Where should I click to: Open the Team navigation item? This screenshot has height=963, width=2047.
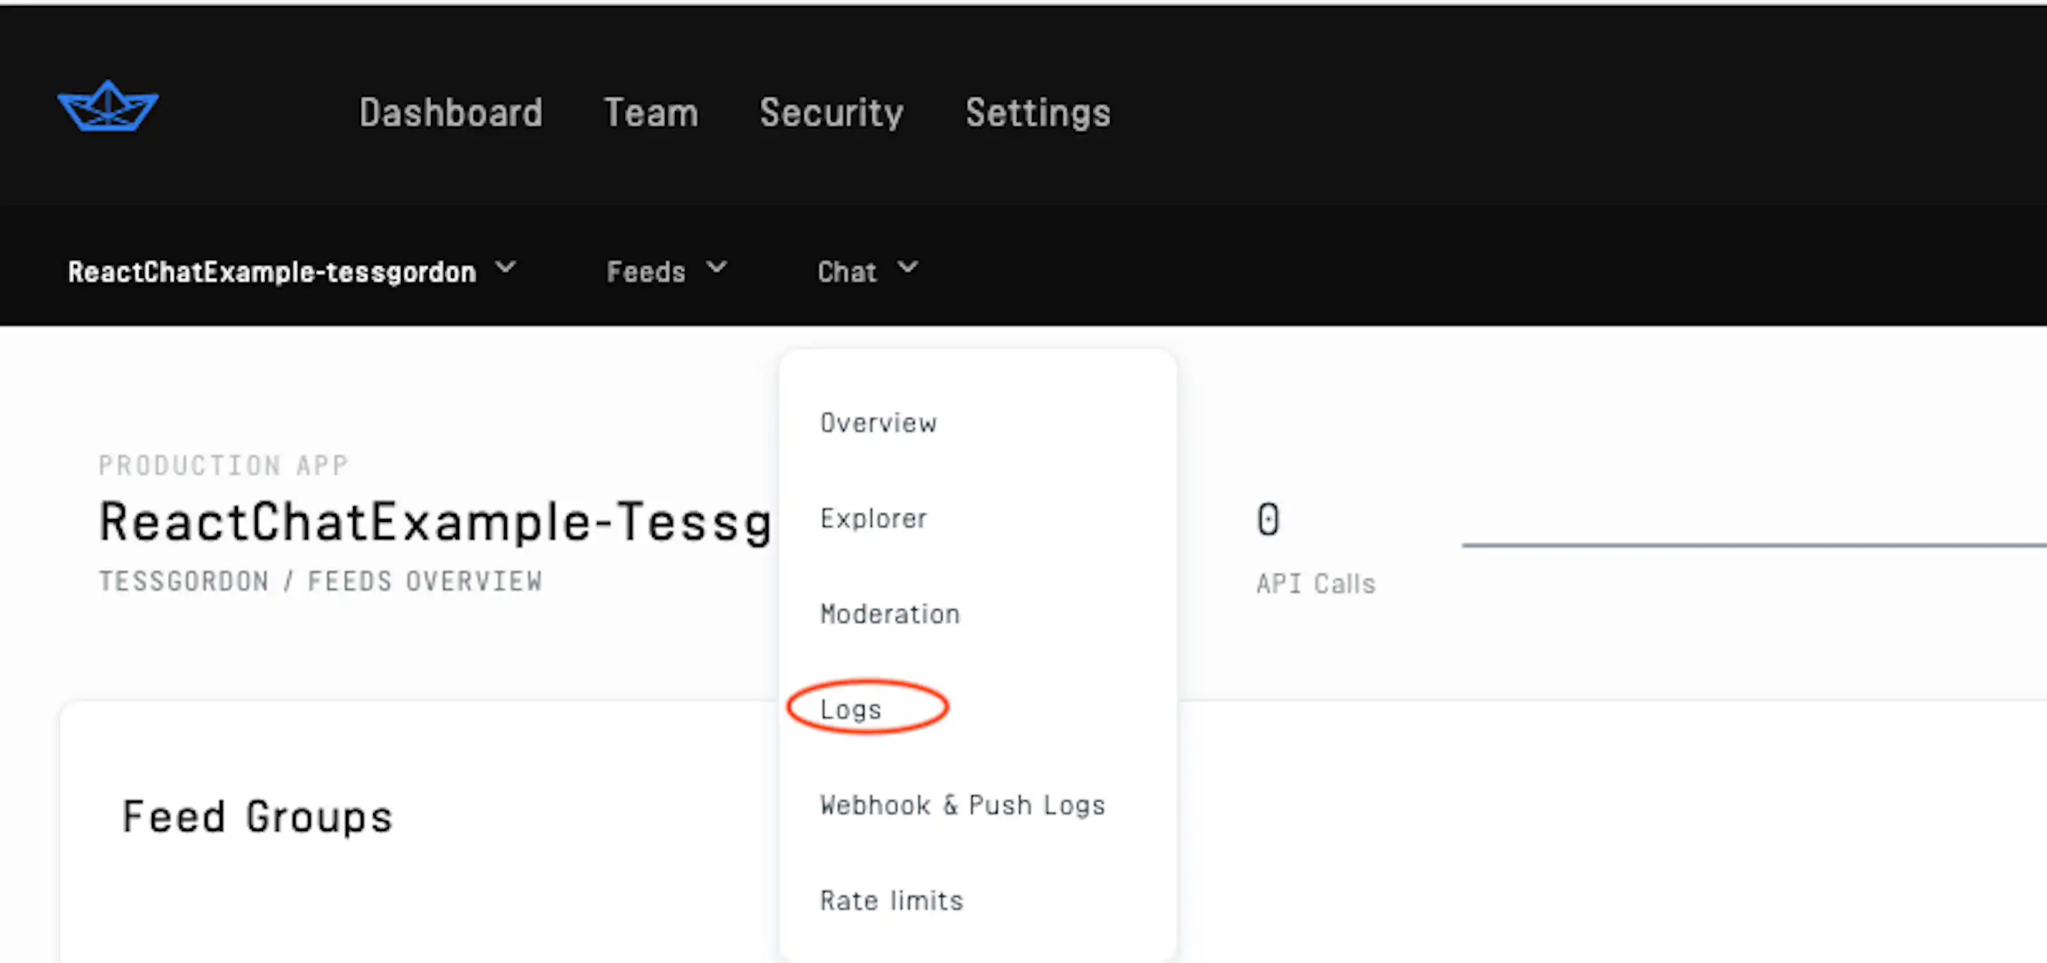(x=650, y=112)
